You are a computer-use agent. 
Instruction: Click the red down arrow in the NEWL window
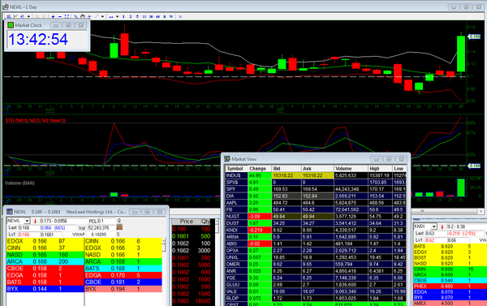click(x=35, y=221)
